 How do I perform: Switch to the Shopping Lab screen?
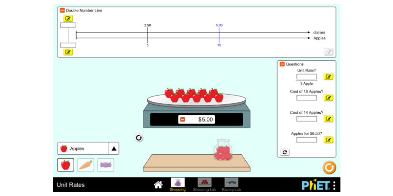pos(204,184)
